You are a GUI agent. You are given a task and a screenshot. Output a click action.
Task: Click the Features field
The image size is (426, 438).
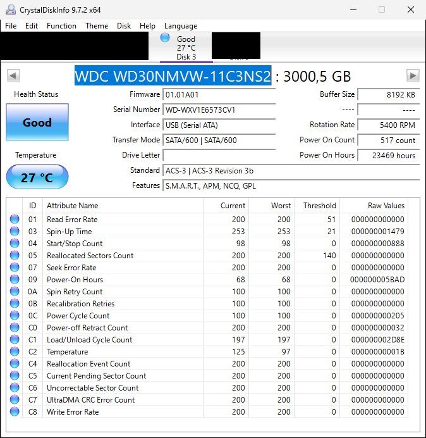point(291,185)
